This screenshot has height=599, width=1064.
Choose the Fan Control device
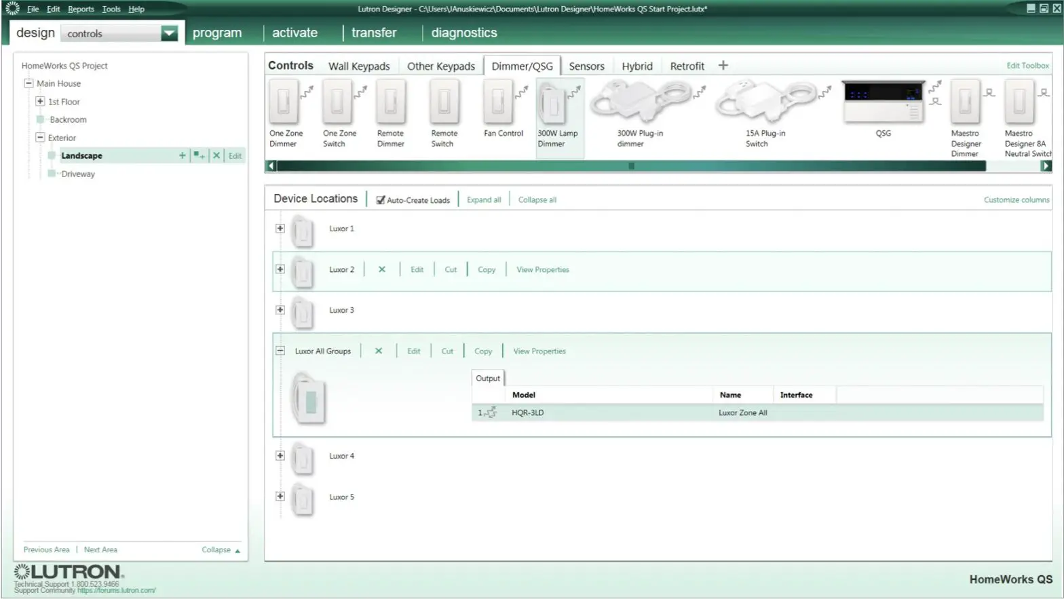point(503,108)
